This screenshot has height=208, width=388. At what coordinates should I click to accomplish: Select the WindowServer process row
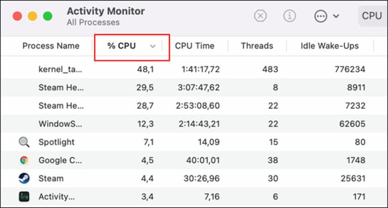(x=61, y=124)
